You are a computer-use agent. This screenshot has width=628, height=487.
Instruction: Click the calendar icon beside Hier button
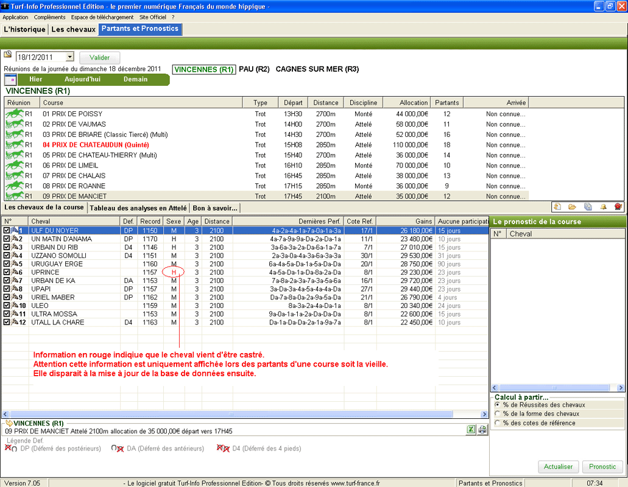click(10, 79)
